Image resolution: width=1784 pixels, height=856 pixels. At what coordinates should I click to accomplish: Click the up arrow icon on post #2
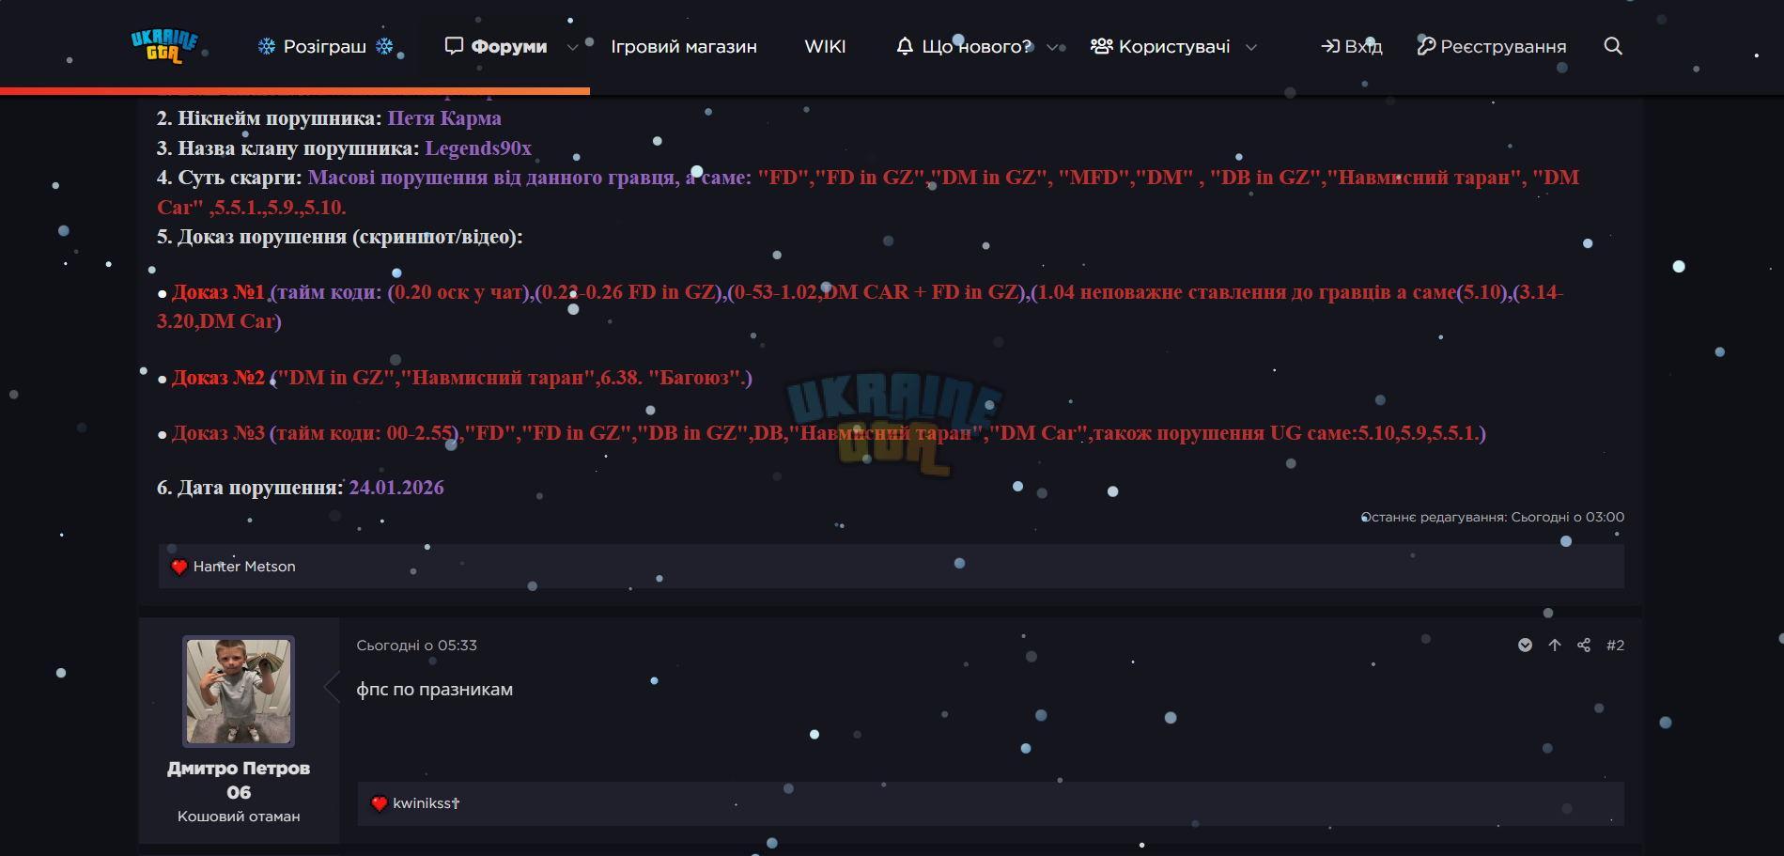[x=1555, y=645]
